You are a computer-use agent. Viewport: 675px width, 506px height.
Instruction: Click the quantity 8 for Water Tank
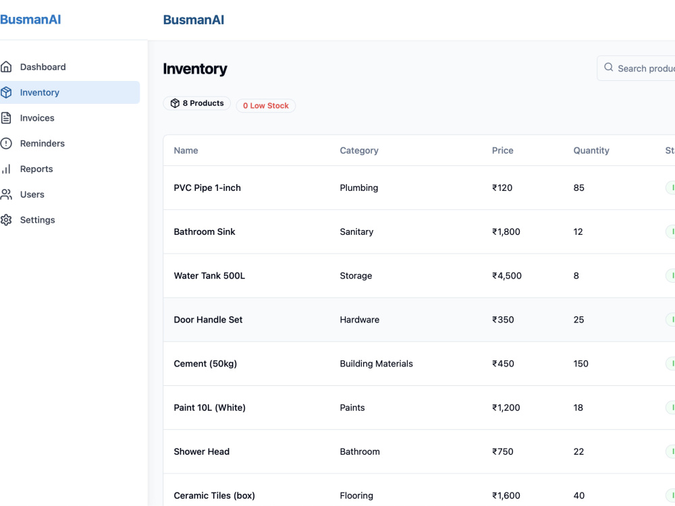coord(576,276)
